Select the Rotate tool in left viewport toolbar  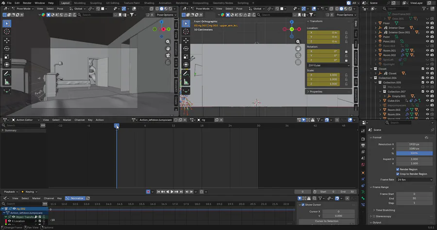(x=7, y=49)
